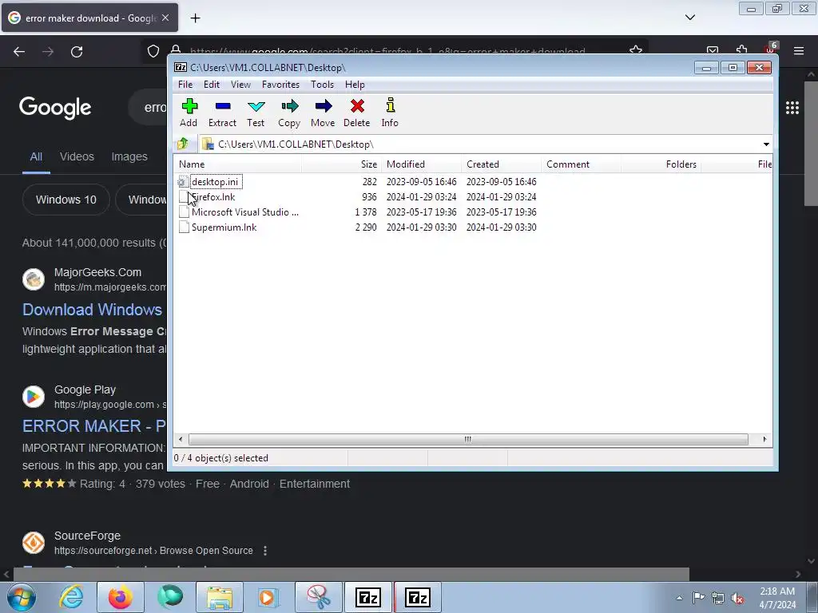Open the Windows Start menu
Image resolution: width=818 pixels, height=613 pixels.
coord(22,597)
